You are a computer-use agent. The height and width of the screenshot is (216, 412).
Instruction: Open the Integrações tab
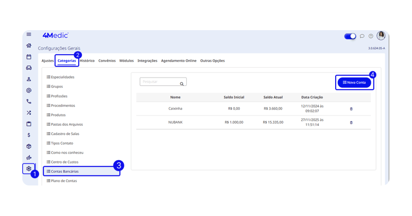pos(147,61)
